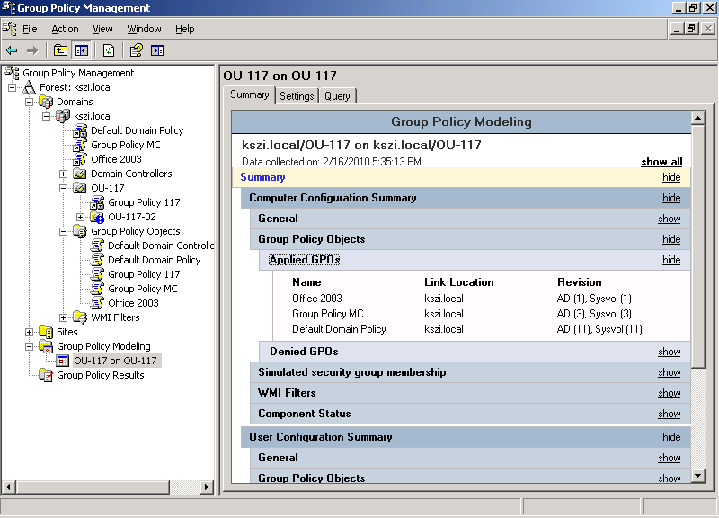
Task: Click the WMI Filters folder icon
Action: [x=80, y=317]
